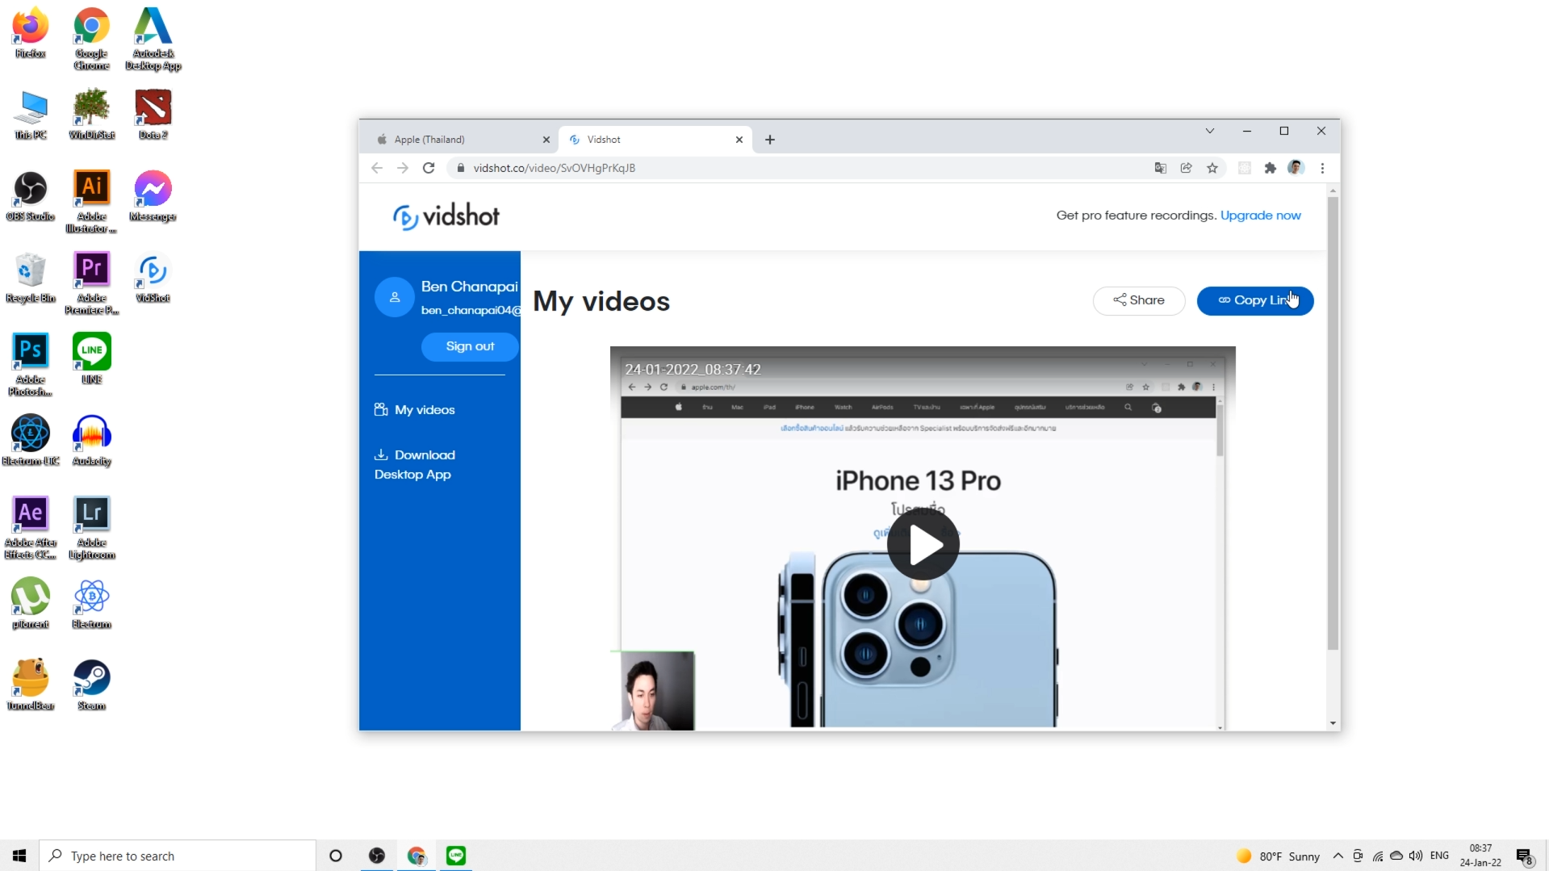Open TunnelBear desktop shortcut
The image size is (1549, 871).
[x=31, y=685]
